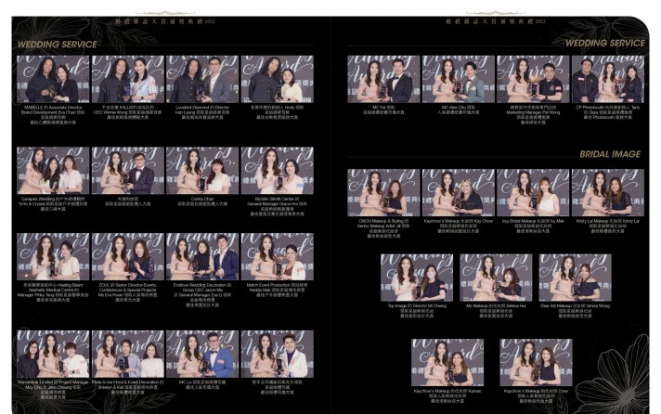This screenshot has height=414, width=661.
Task: Click the Ivy Bridal Makeup photo
Action: [x=533, y=193]
